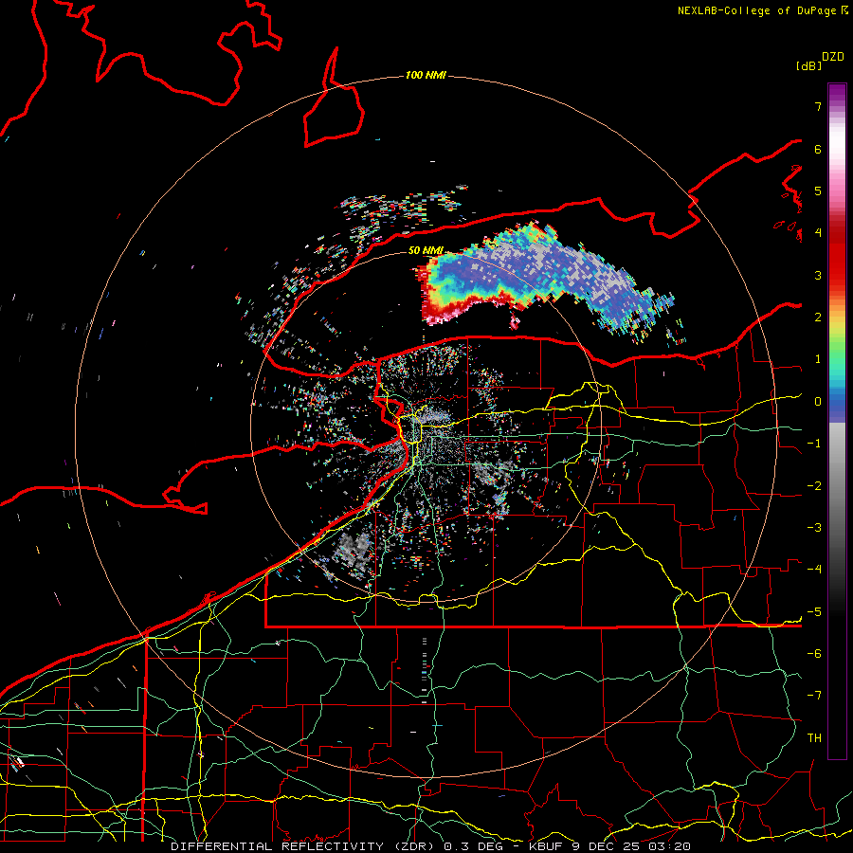Image resolution: width=853 pixels, height=853 pixels.
Task: Click the 3 value on the color scale
Action: tap(818, 275)
